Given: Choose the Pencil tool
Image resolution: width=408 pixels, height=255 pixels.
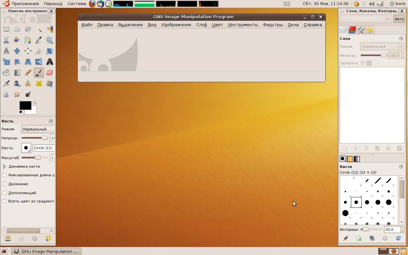Looking at the screenshot, I should coord(28,73).
